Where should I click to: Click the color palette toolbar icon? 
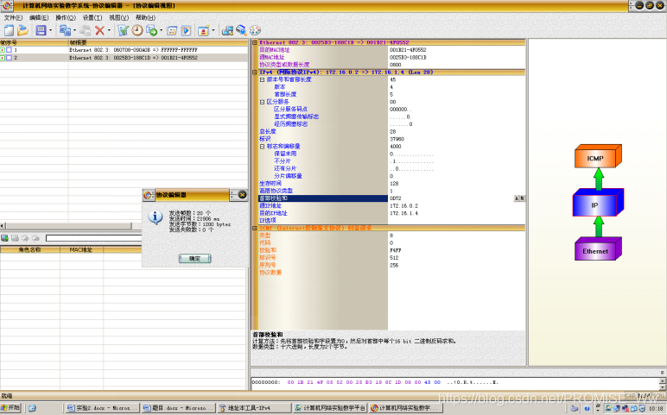coord(255,30)
